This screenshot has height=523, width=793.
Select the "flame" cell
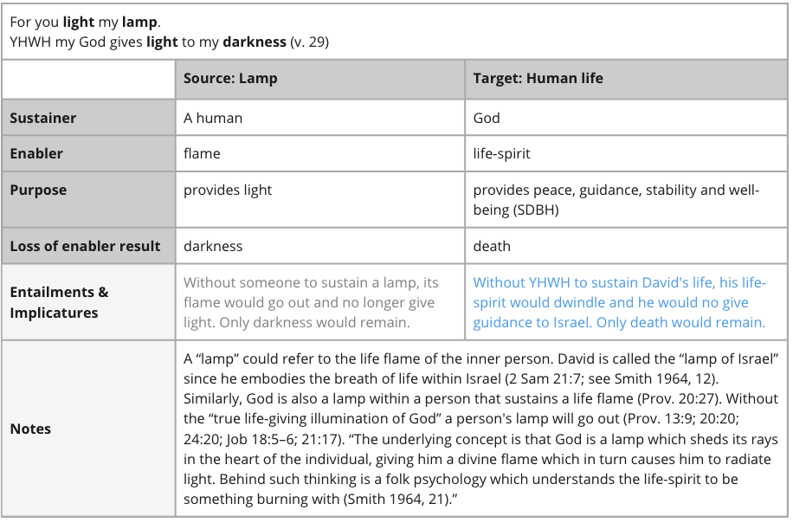coord(202,153)
